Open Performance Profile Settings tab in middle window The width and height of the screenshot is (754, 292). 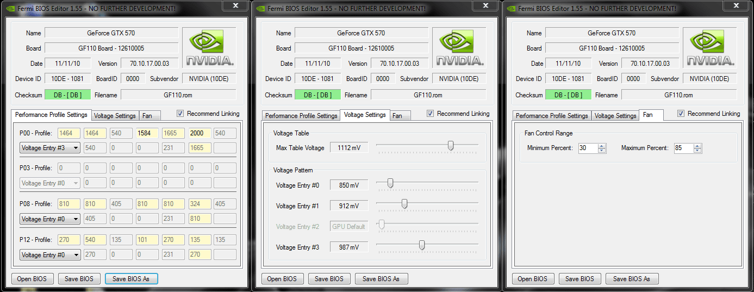(301, 116)
